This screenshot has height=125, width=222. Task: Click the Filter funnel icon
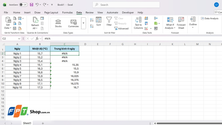[109, 20]
